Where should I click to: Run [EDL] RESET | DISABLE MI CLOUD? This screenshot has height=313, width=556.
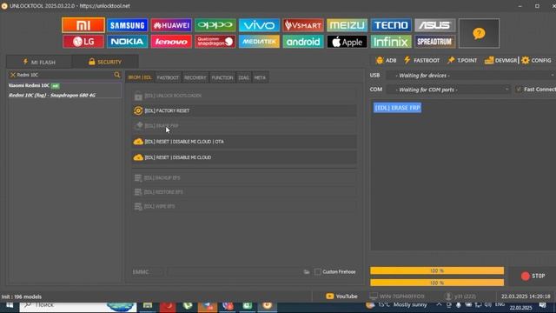244,157
